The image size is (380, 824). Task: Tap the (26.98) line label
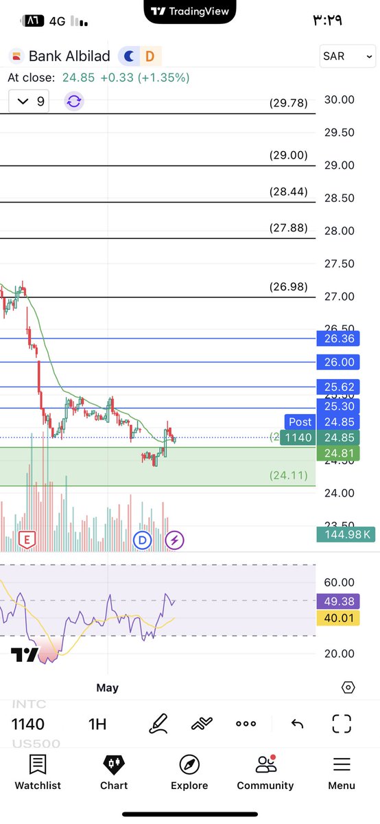click(x=288, y=287)
